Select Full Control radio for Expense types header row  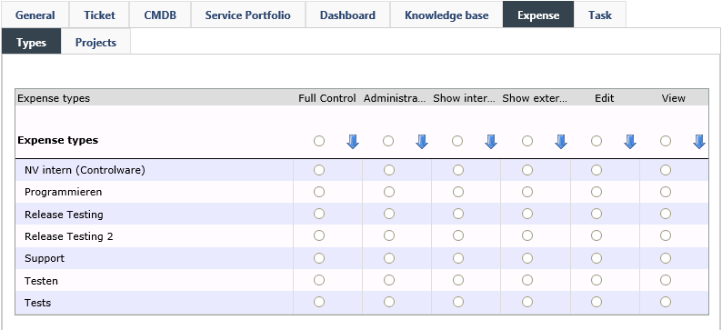(319, 141)
